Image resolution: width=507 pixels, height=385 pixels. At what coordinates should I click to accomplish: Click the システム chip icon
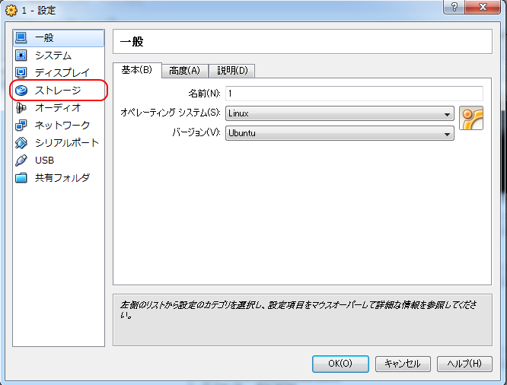21,56
